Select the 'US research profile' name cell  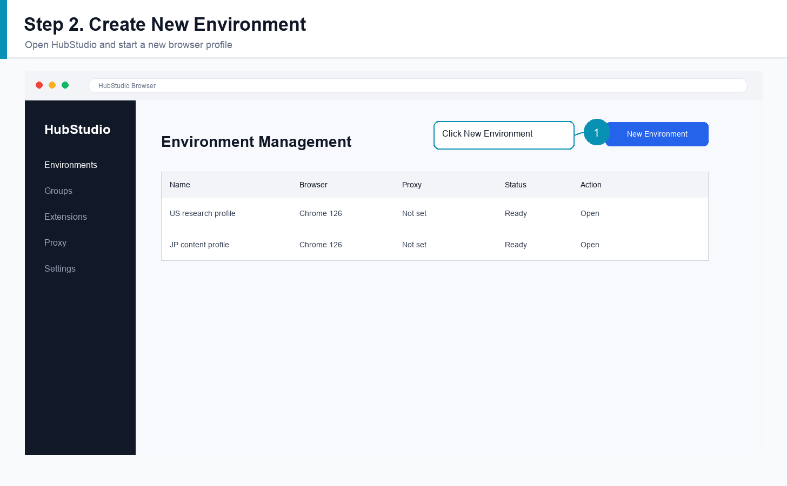(x=203, y=213)
